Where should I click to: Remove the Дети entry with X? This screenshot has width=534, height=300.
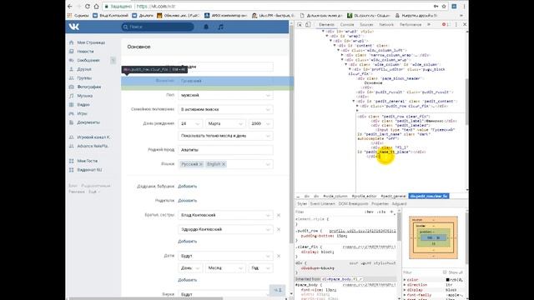click(279, 256)
